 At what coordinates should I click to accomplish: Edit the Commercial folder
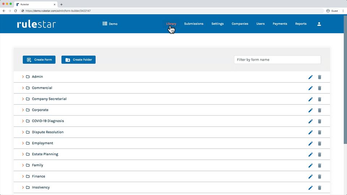[310, 88]
